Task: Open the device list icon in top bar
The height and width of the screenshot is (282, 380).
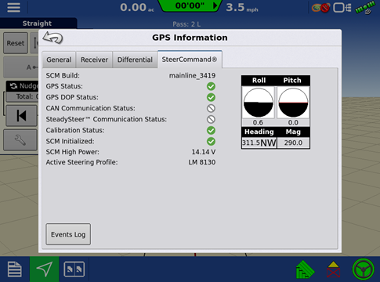Action: click(342, 8)
